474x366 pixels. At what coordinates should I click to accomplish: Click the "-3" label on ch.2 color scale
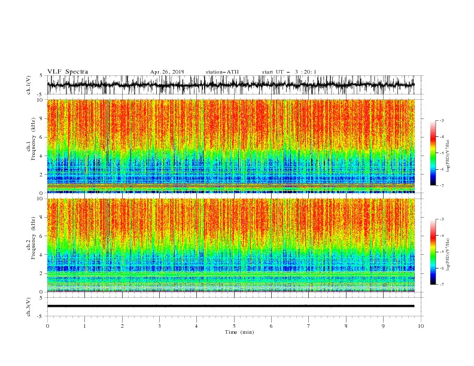click(441, 219)
